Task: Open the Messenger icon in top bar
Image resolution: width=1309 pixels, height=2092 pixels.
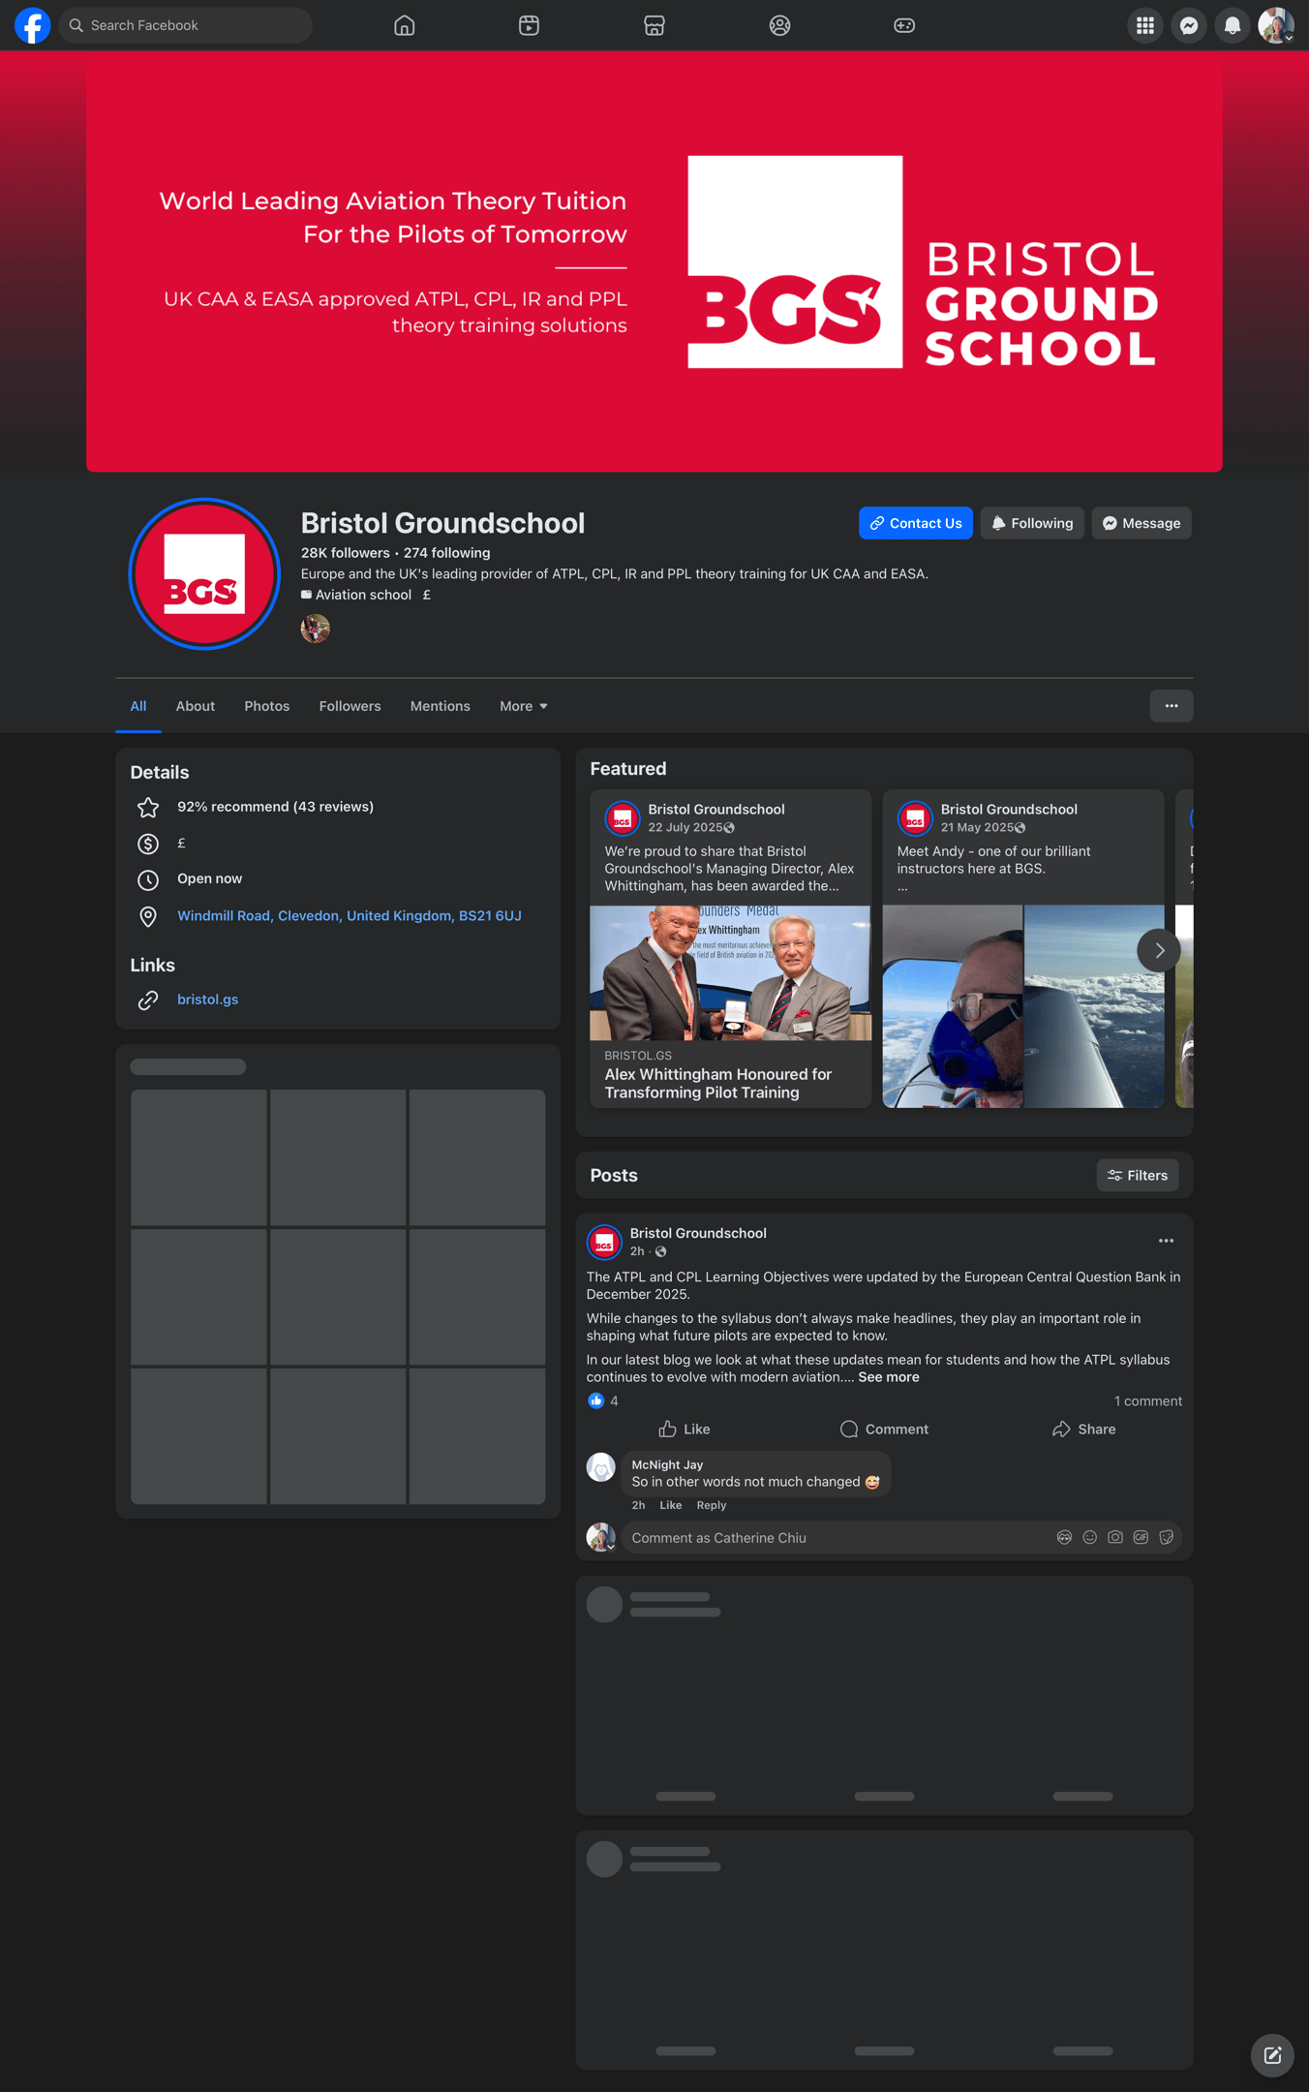Action: [x=1189, y=25]
